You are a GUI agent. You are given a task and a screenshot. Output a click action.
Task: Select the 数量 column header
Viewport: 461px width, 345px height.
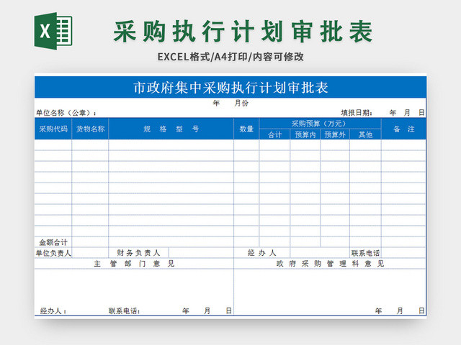246,129
